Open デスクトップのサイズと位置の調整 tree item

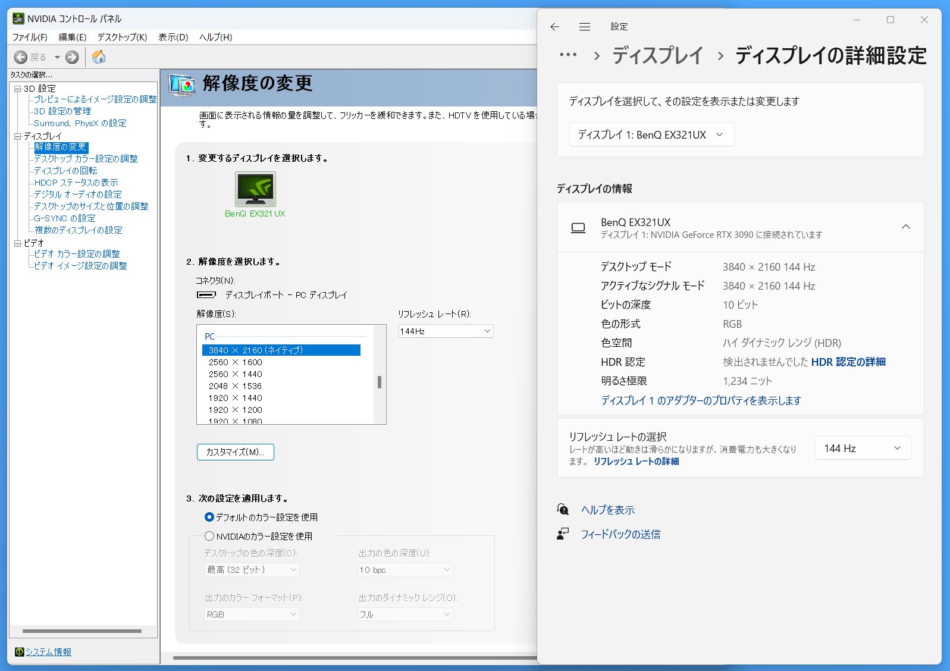pos(91,206)
